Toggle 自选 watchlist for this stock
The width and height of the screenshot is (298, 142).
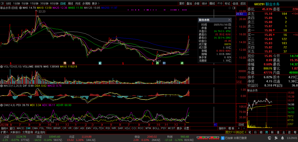[235, 4]
